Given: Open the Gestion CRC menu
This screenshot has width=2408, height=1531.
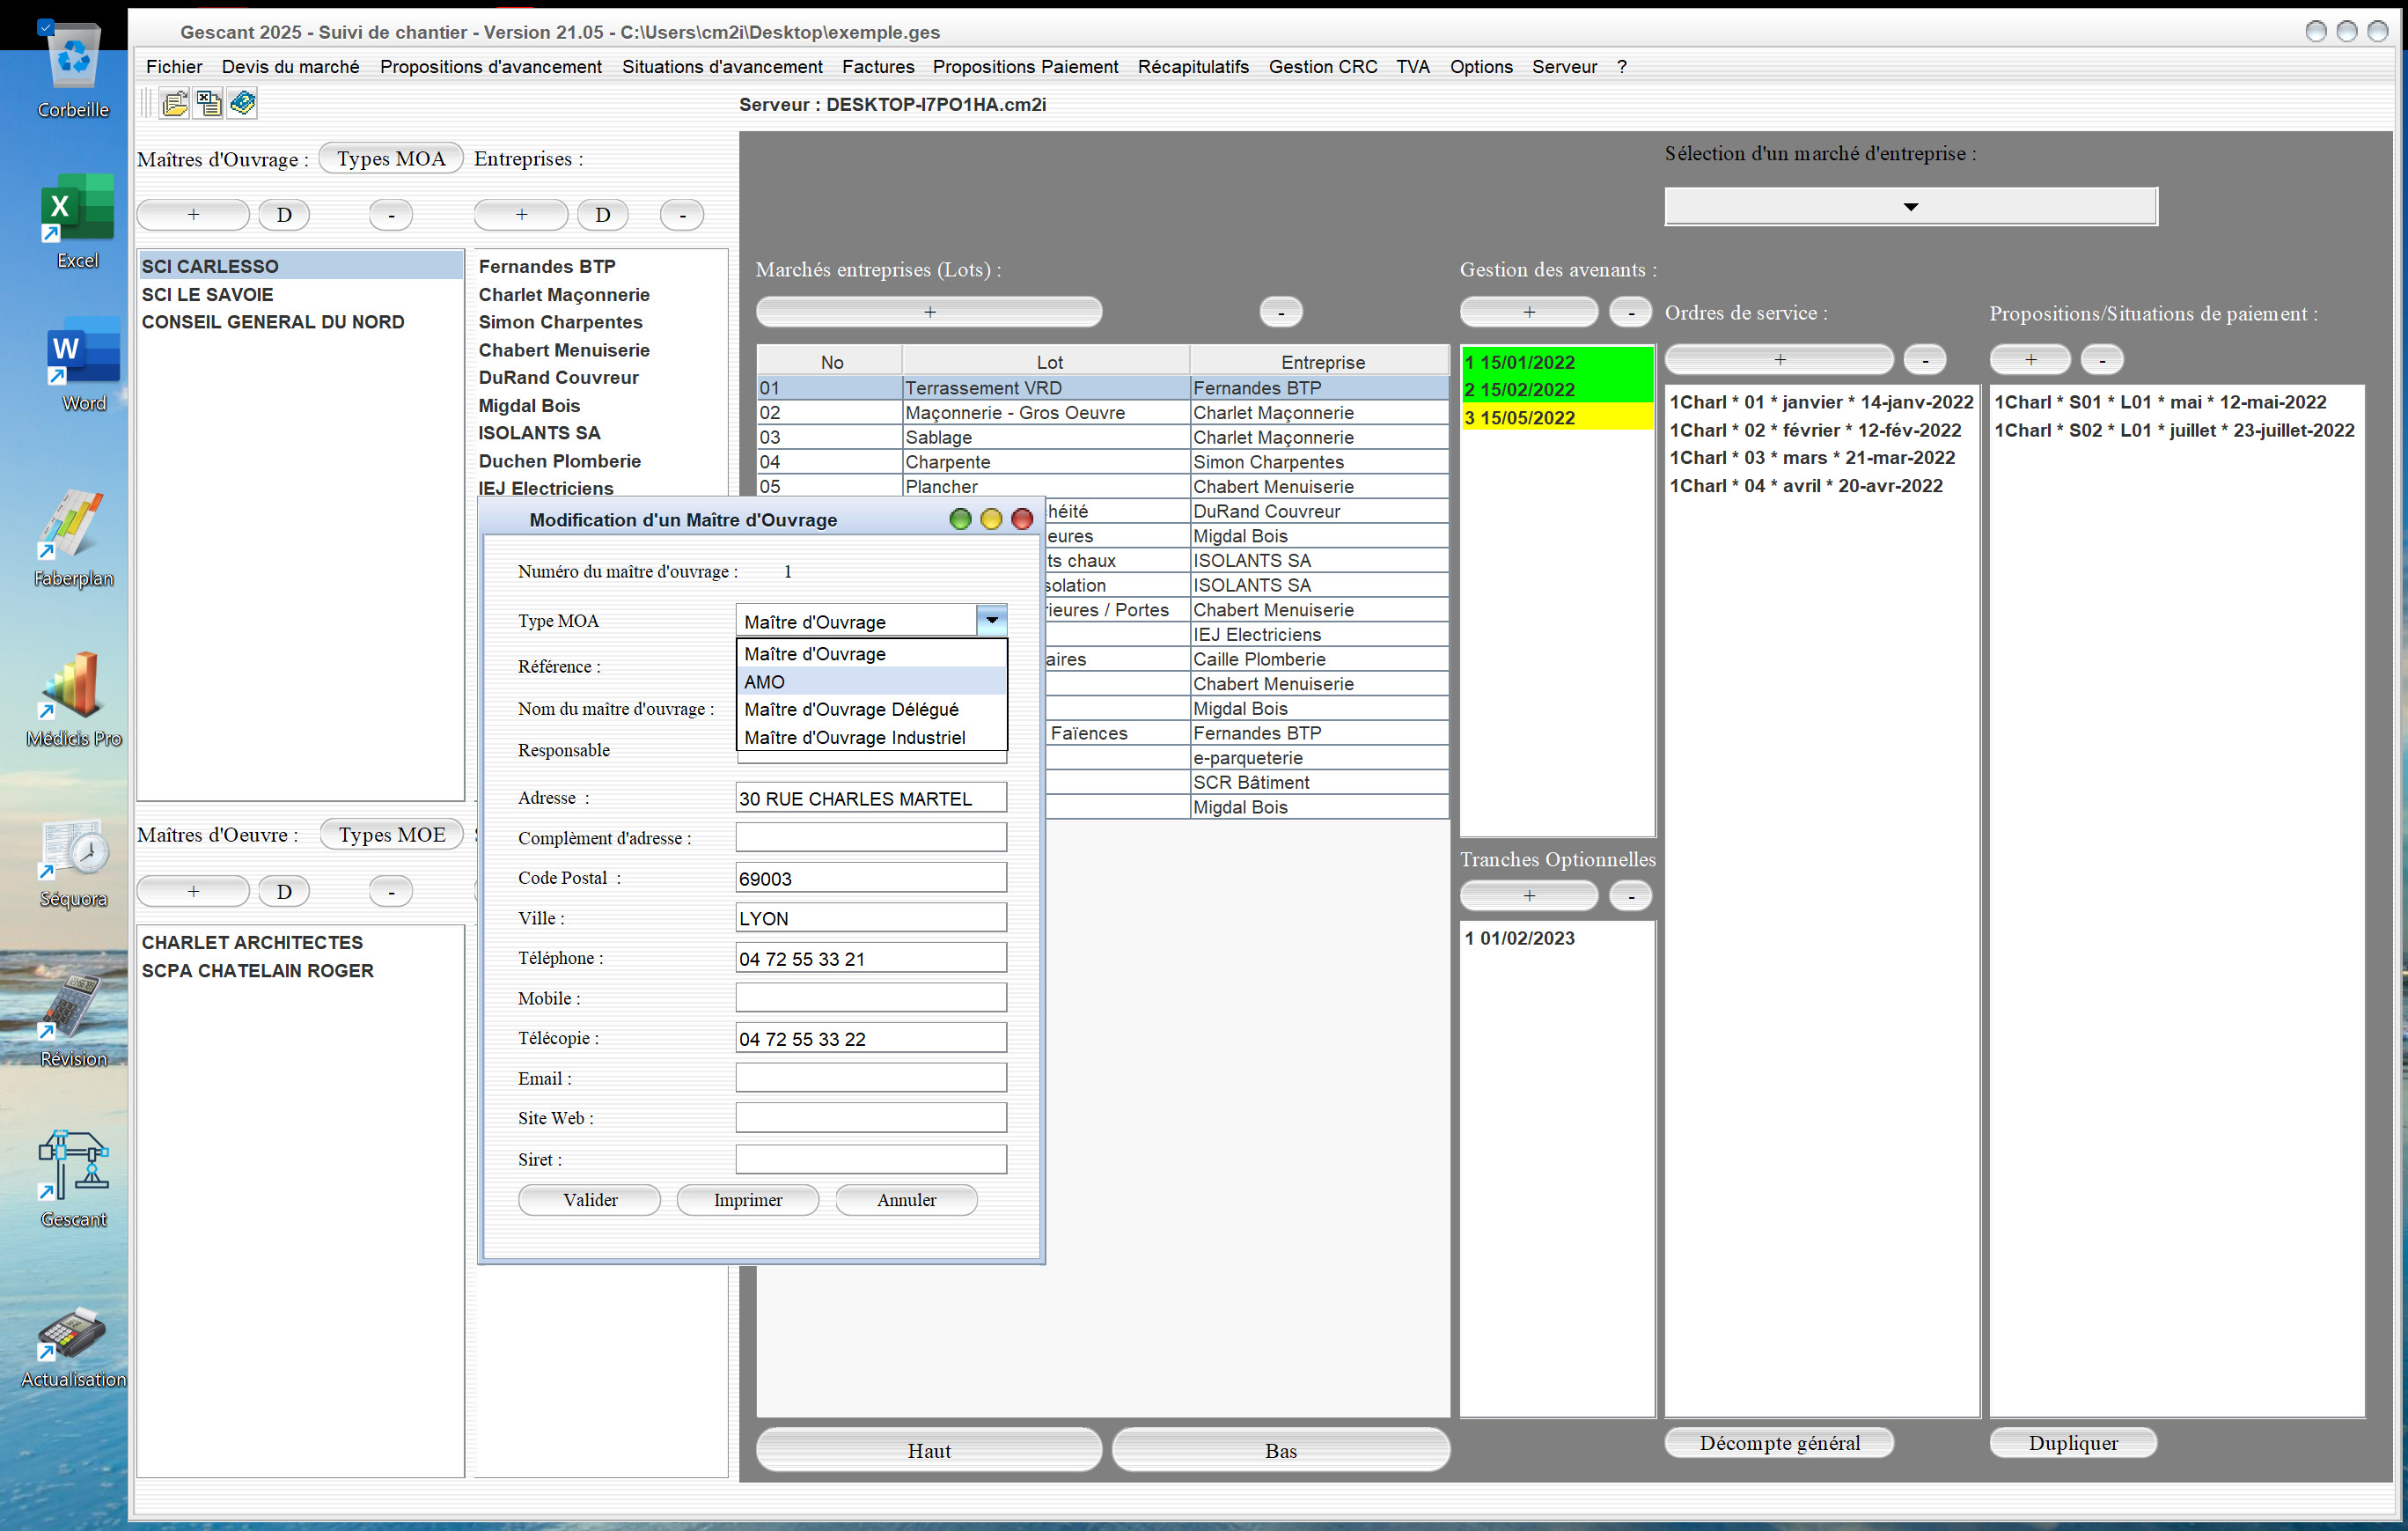Looking at the screenshot, I should coord(1322,67).
